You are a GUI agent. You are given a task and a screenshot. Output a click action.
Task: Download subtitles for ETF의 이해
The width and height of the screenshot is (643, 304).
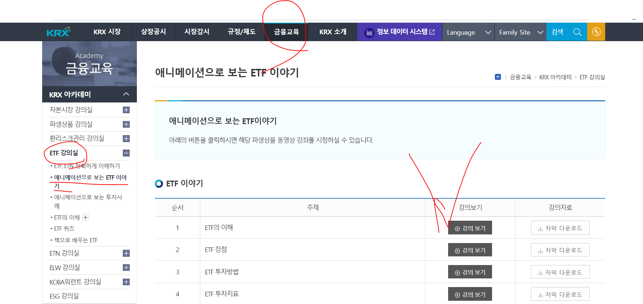point(560,228)
